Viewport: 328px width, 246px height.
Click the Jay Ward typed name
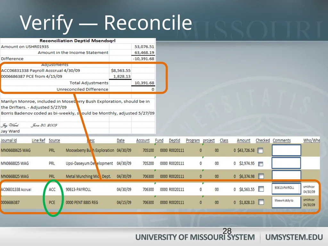[x=10, y=131]
